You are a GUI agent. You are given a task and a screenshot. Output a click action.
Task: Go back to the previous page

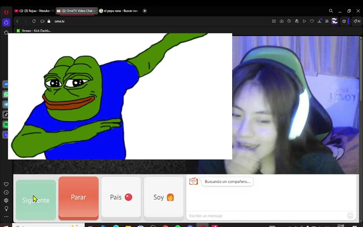[x=17, y=21]
